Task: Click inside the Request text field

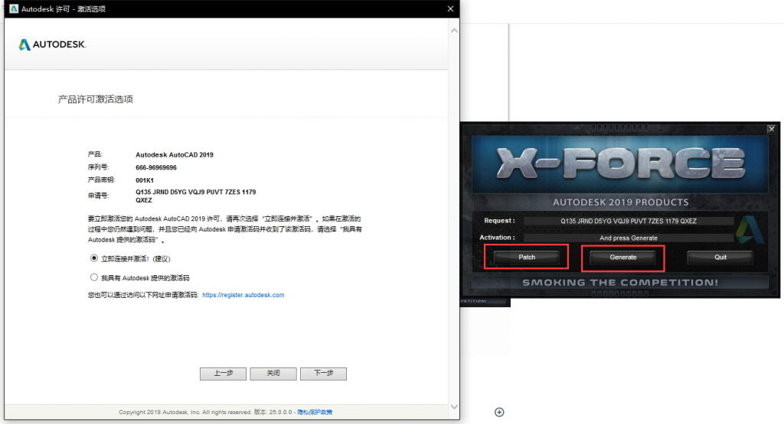Action: tap(628, 222)
